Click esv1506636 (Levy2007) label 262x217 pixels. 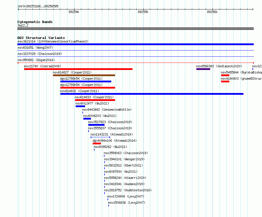(127, 203)
